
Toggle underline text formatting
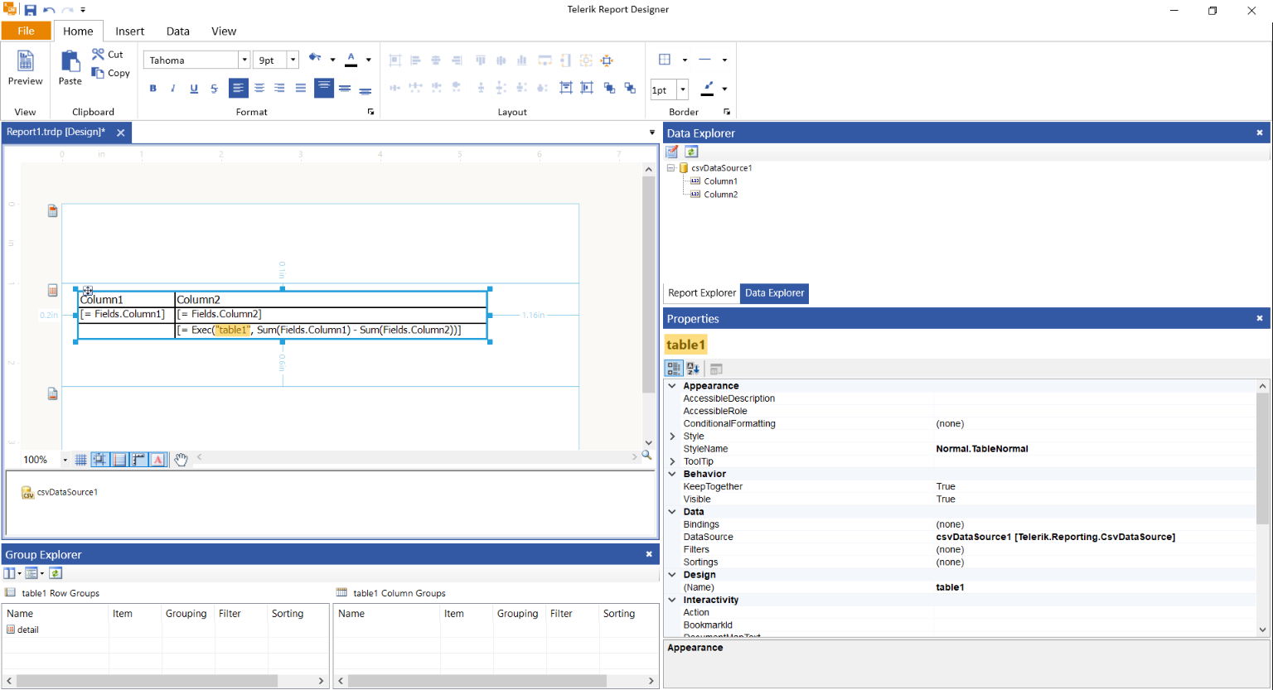point(194,89)
